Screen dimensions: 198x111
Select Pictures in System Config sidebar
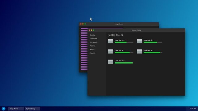(93, 46)
